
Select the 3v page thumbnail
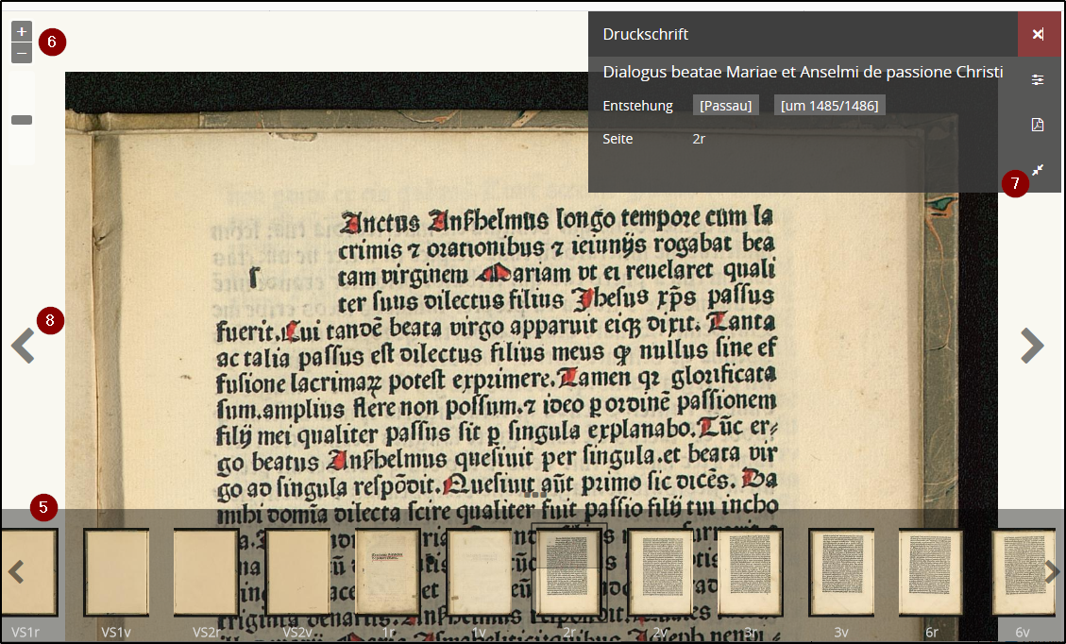point(840,571)
